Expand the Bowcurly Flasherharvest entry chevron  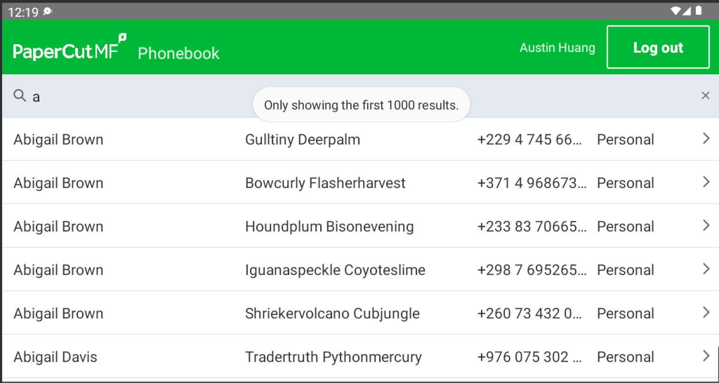tap(706, 182)
